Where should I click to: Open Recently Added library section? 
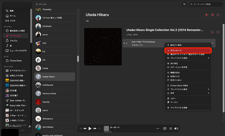coord(15,31)
